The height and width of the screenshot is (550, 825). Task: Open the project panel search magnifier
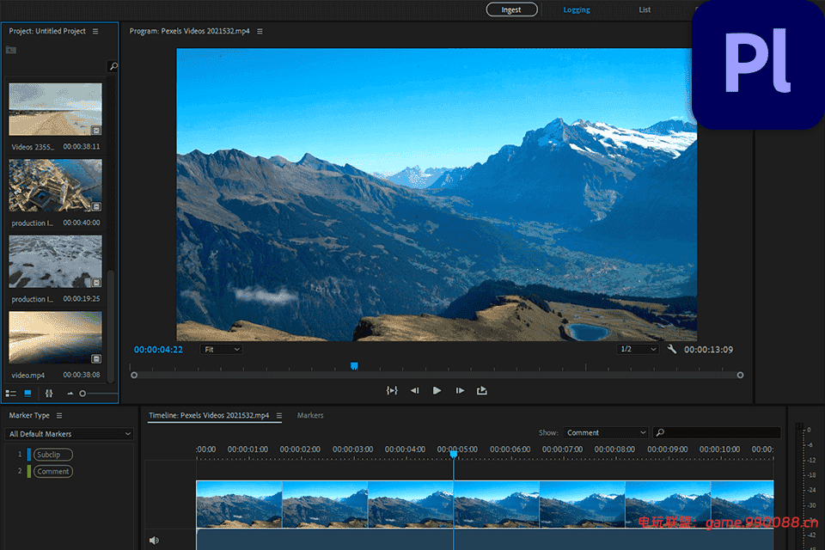pos(112,65)
